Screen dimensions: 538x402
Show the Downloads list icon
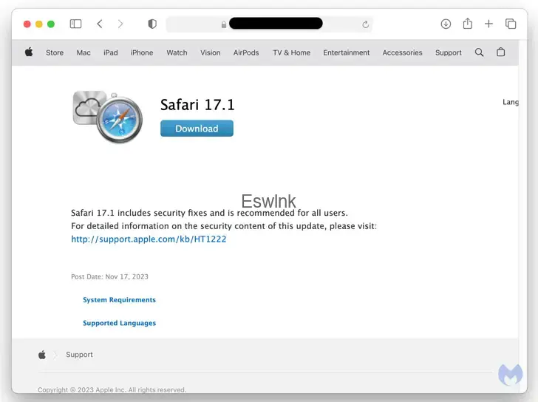pyautogui.click(x=446, y=24)
